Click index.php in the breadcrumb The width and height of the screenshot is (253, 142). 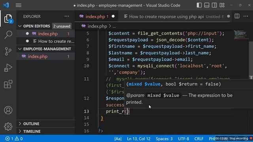pos(97,26)
